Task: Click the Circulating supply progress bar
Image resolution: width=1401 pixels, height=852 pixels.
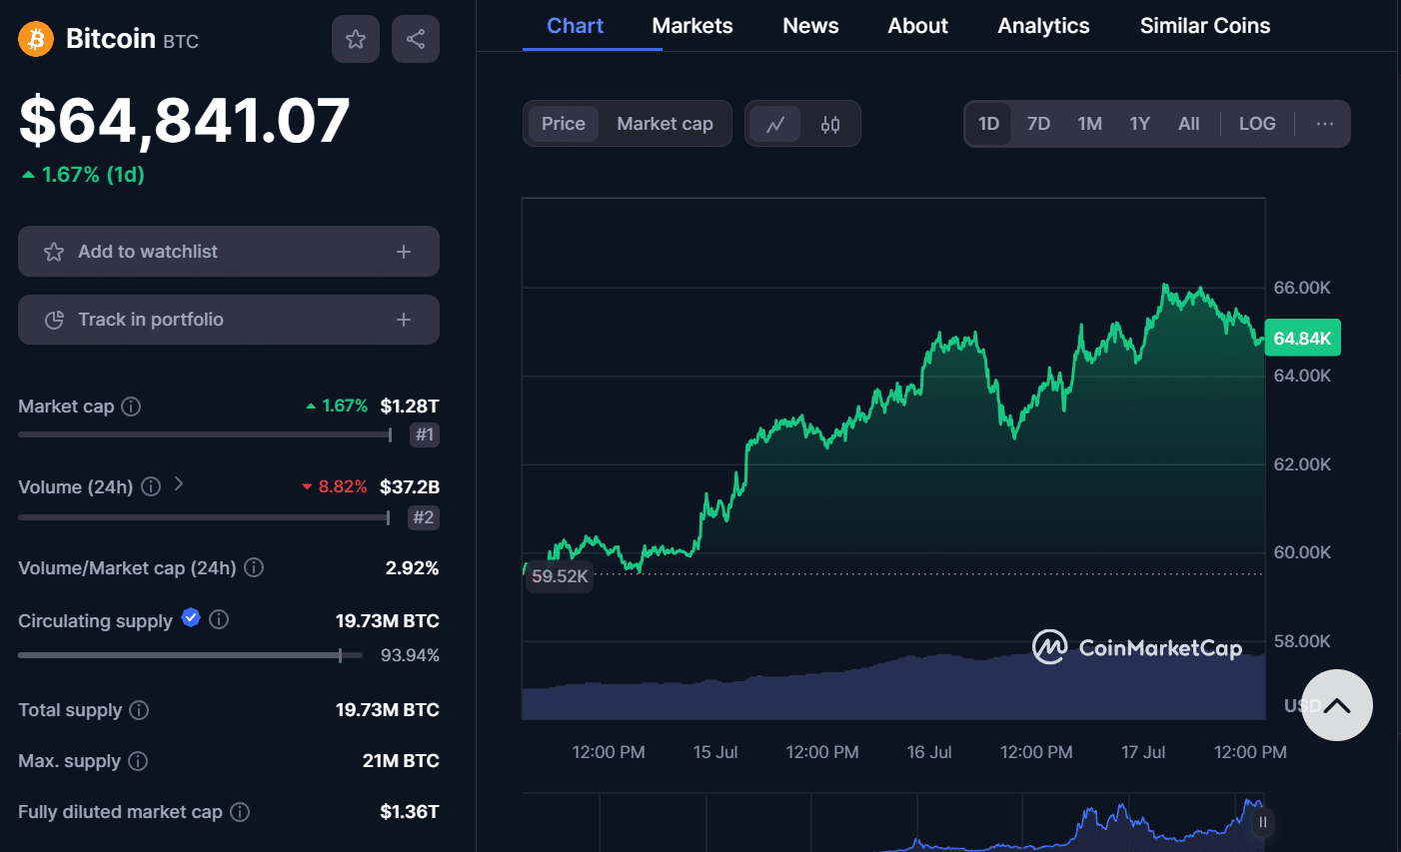Action: click(x=192, y=655)
